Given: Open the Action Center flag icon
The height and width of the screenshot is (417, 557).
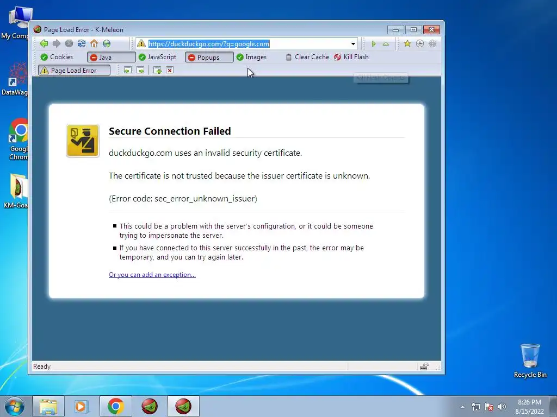Looking at the screenshot, I should 489,407.
